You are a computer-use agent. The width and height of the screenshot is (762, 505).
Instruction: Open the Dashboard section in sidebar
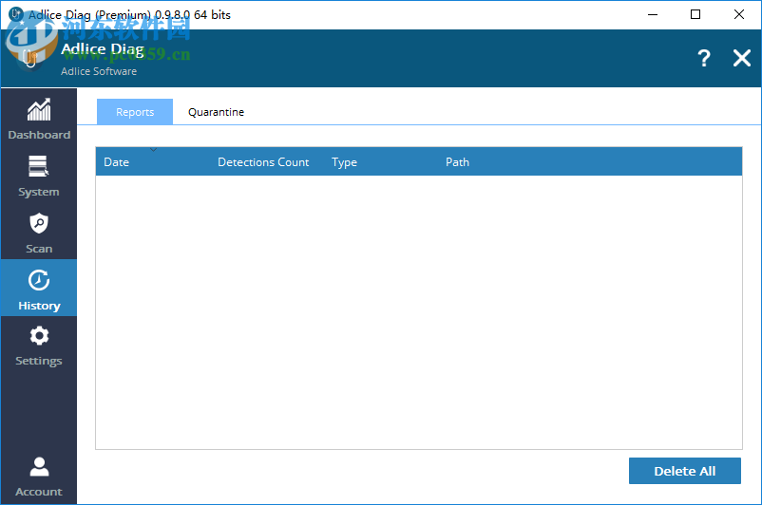pos(39,119)
